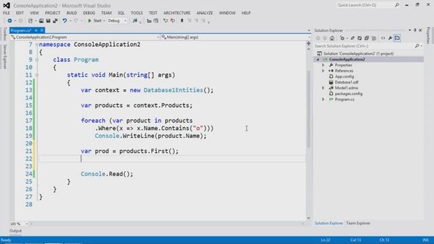Click the Uncomment selected lines icon
The width and height of the screenshot is (434, 244).
click(x=173, y=21)
